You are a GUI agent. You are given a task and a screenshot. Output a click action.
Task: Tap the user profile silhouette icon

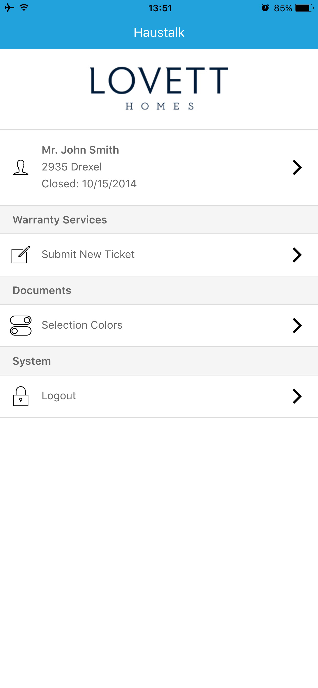(x=20, y=167)
